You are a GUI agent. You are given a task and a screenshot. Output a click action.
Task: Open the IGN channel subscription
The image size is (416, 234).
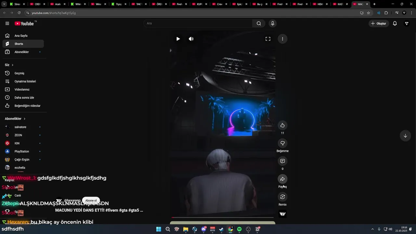23,143
